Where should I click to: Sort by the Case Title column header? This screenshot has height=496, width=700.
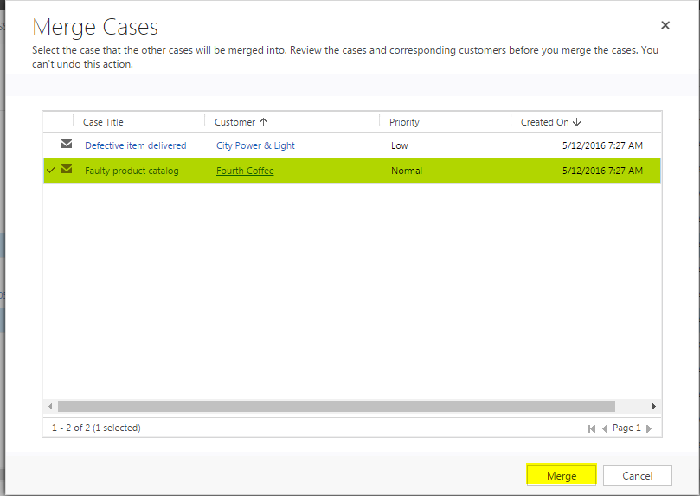103,122
